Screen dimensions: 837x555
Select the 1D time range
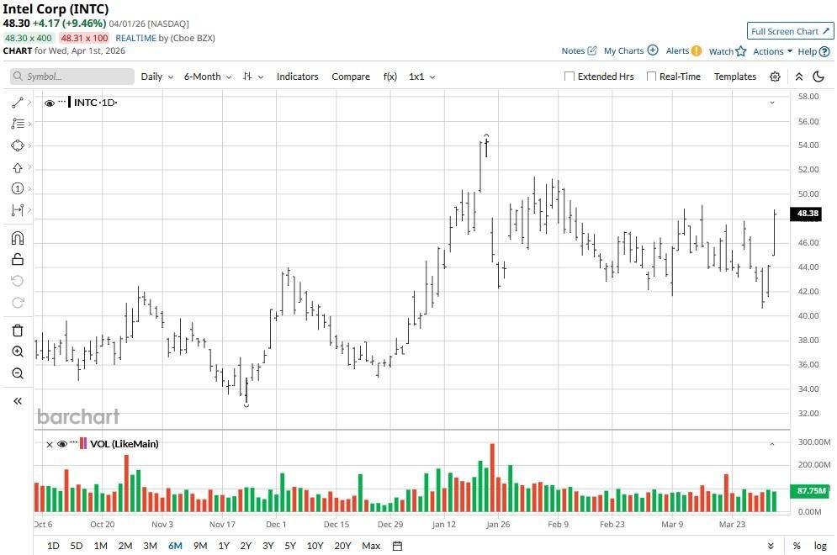point(53,546)
